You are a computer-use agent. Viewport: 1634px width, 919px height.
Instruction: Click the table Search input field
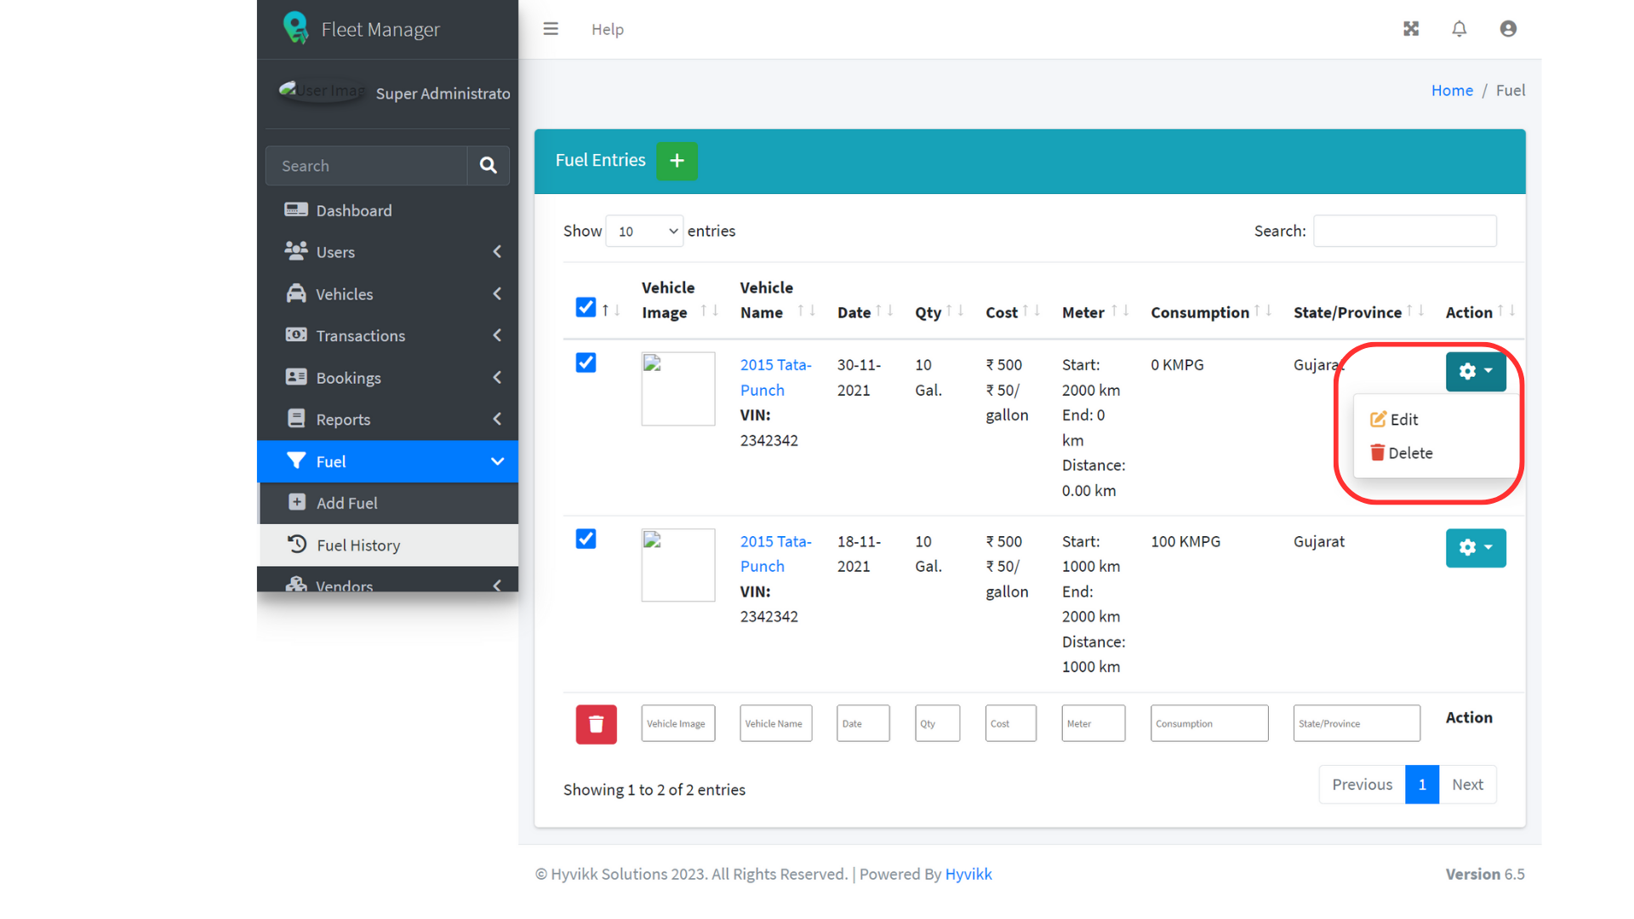1404,231
